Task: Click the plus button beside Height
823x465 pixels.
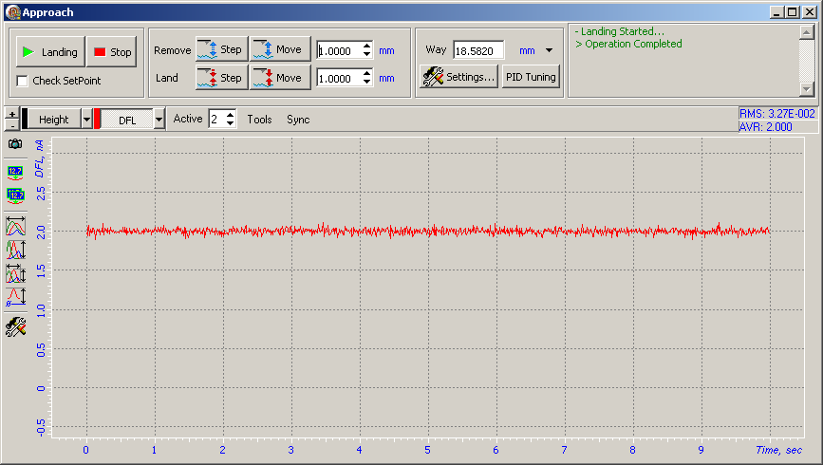Action: tap(12, 114)
